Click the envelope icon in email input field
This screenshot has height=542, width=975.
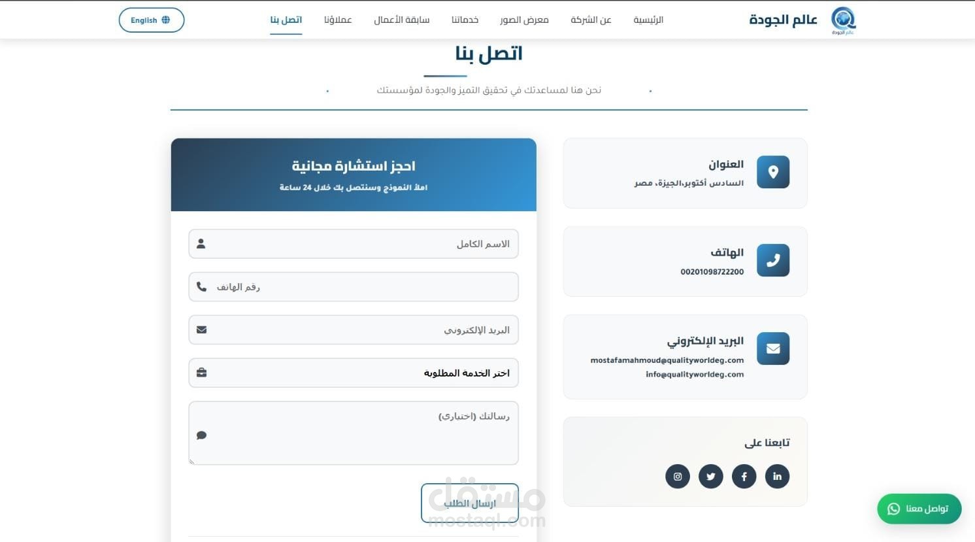201,330
